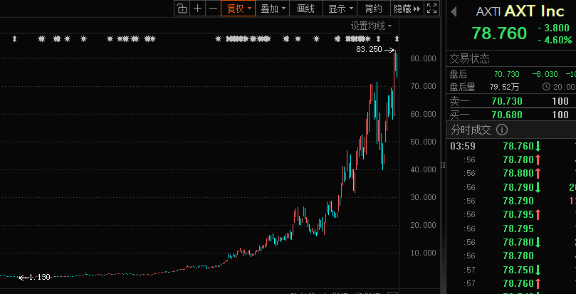Zoom out chart with minus icon
Viewport: 576px width, 294px height.
[212, 9]
